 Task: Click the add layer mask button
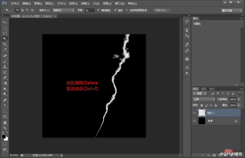tap(214, 155)
